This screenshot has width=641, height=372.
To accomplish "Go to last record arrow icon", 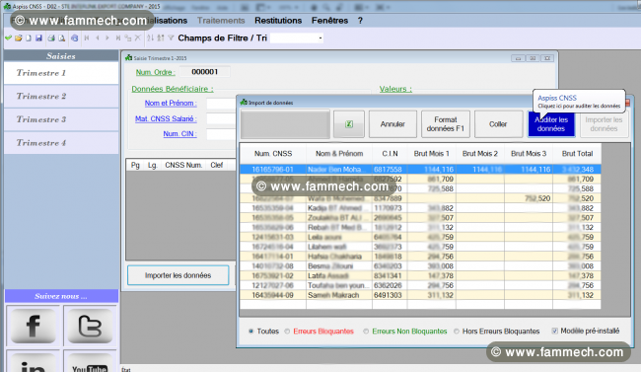I will point(117,38).
